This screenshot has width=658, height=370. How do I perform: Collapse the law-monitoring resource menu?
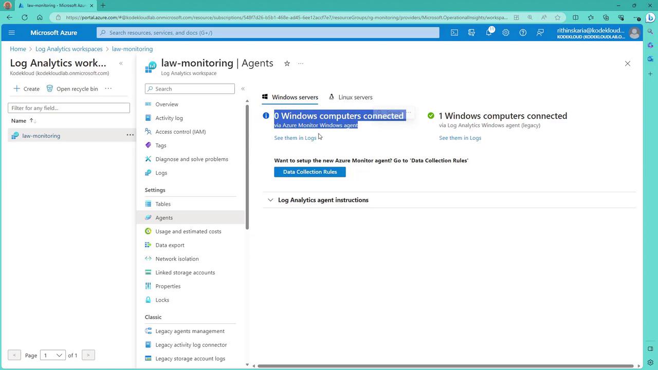(243, 88)
